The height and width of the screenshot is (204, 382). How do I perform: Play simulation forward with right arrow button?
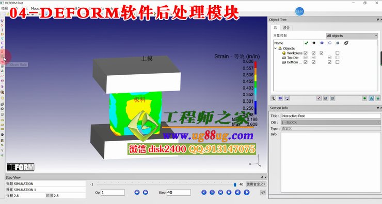[247, 192]
